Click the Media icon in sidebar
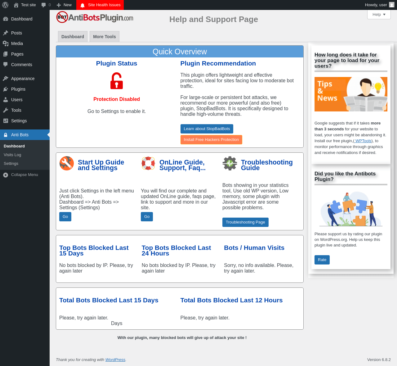The image size is (397, 366). pyautogui.click(x=6, y=43)
